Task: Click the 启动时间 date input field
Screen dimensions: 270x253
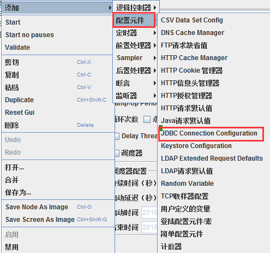Action: click(149, 213)
